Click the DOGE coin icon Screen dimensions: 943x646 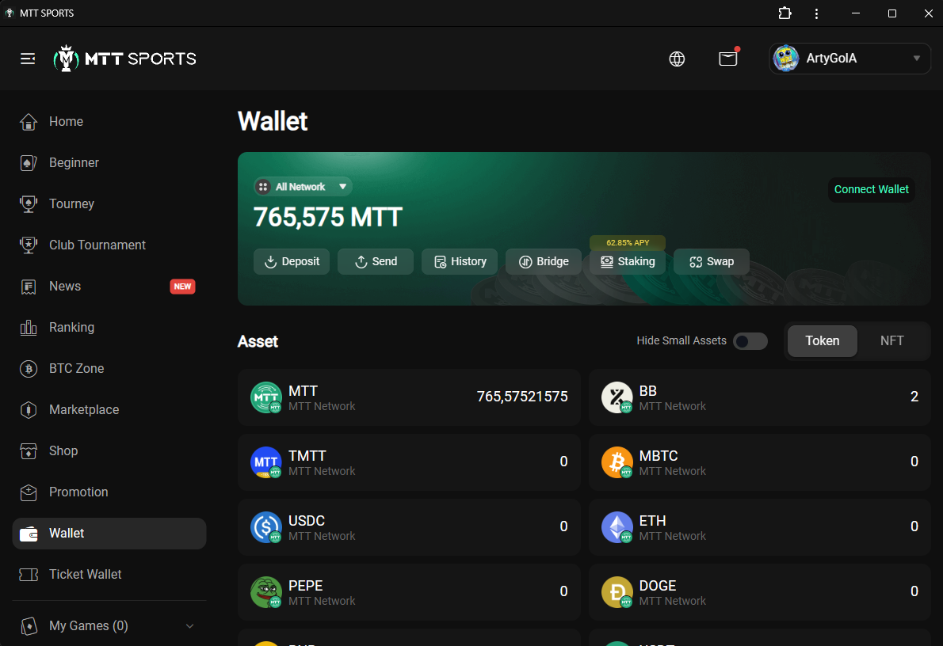coord(617,592)
